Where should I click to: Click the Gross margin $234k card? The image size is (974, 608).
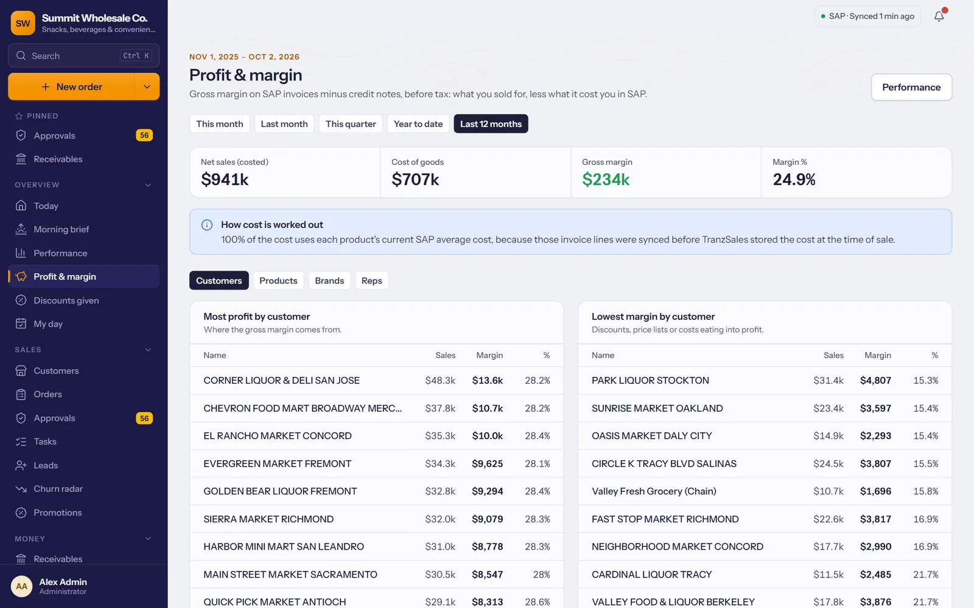coord(666,172)
